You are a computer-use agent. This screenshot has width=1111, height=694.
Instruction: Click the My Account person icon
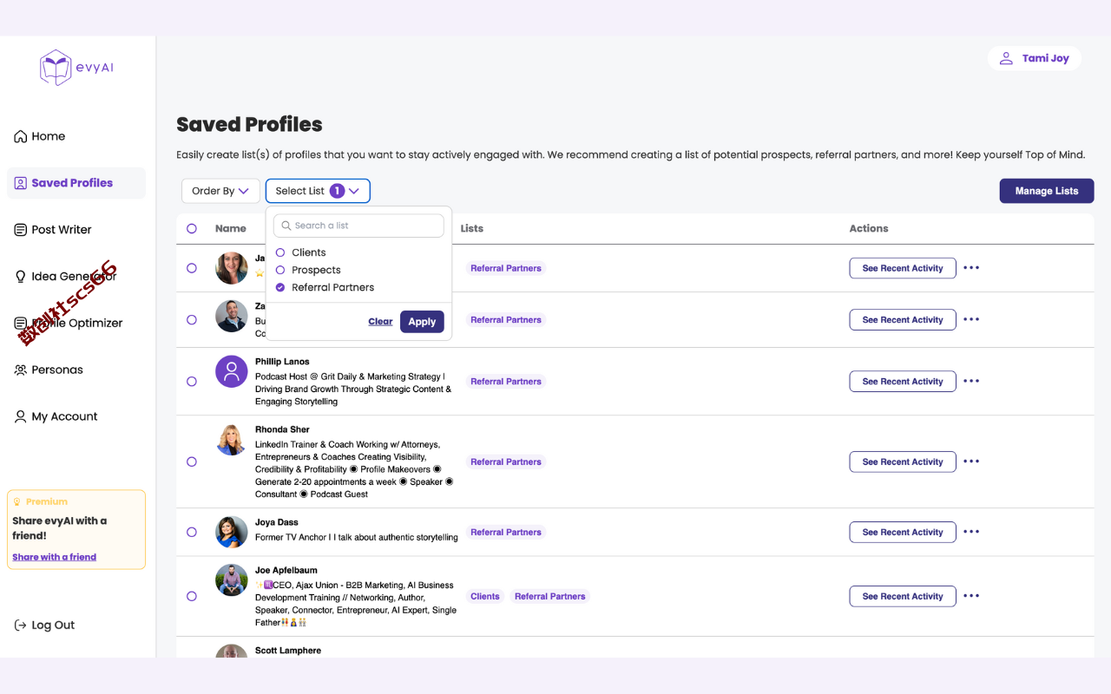pyautogui.click(x=20, y=416)
